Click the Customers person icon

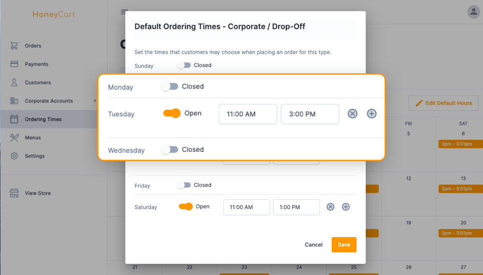click(14, 82)
